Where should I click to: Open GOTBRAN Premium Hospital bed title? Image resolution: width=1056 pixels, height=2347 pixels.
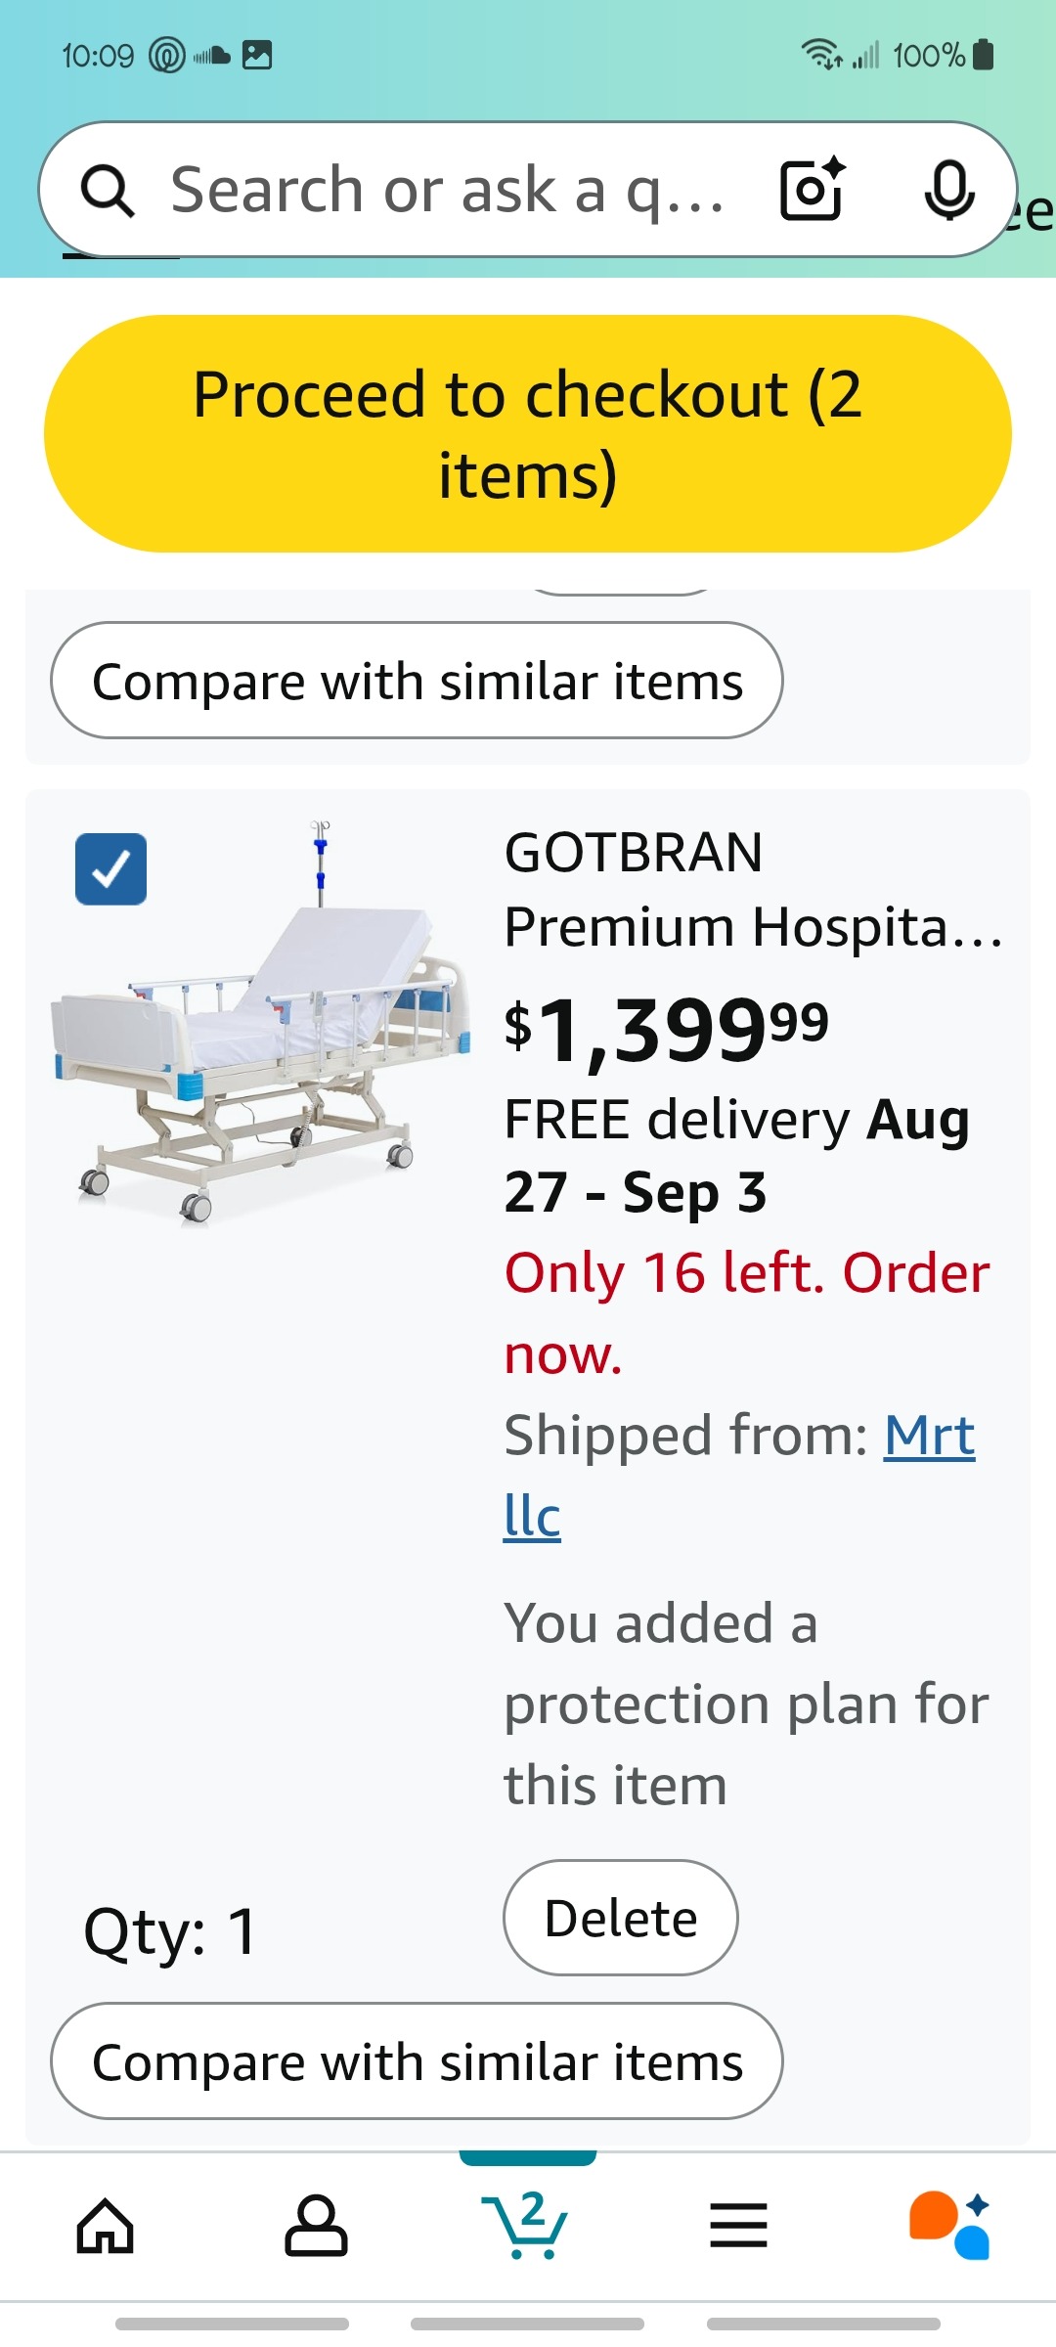point(753,889)
